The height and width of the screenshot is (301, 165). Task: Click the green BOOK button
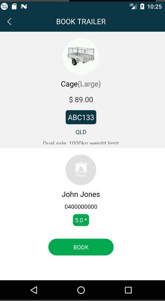pyautogui.click(x=81, y=247)
